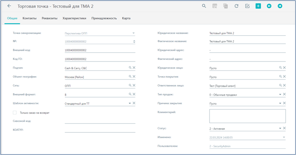Click the checkmark save icon in the toolbar

pyautogui.click(x=247, y=6)
